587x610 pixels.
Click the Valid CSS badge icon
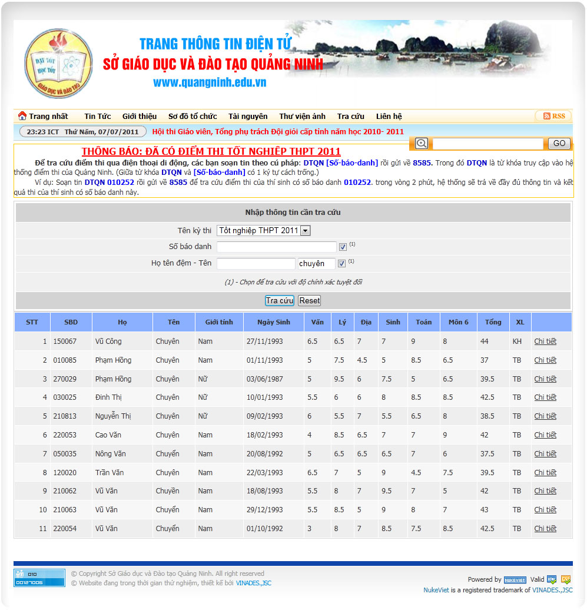tap(566, 579)
